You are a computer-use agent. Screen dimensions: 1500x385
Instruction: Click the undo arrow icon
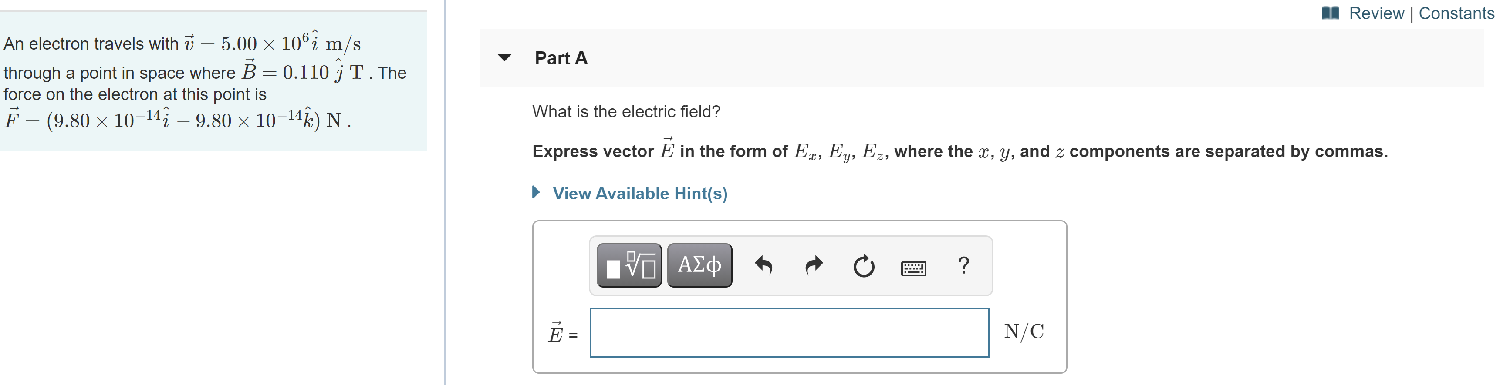tap(764, 266)
